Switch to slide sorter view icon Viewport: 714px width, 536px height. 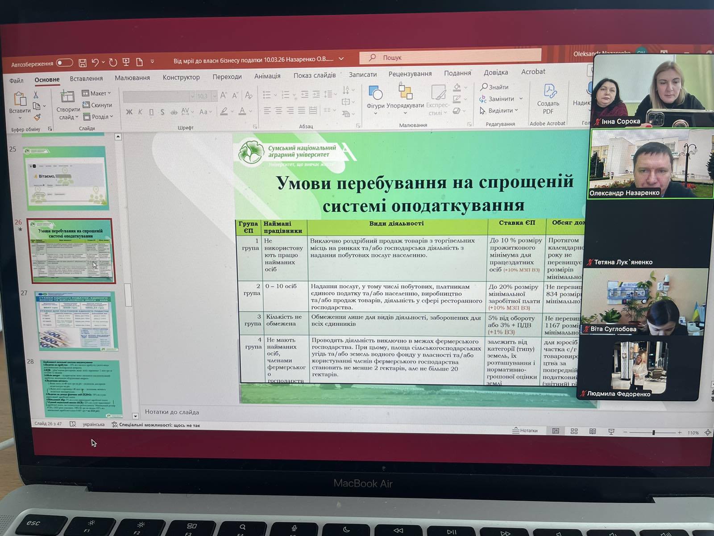[x=574, y=431]
